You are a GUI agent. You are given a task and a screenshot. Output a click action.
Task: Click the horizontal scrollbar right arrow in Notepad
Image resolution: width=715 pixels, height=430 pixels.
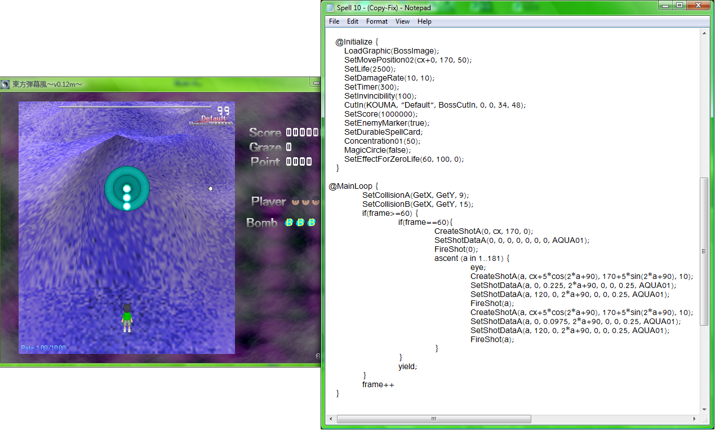point(695,419)
